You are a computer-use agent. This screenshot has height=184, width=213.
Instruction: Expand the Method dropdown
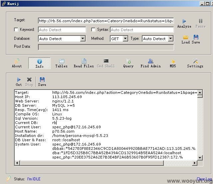point(125,38)
